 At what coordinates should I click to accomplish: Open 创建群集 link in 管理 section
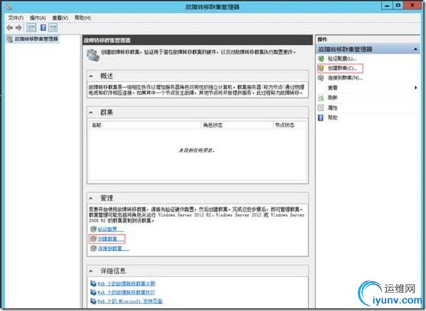[110, 239]
